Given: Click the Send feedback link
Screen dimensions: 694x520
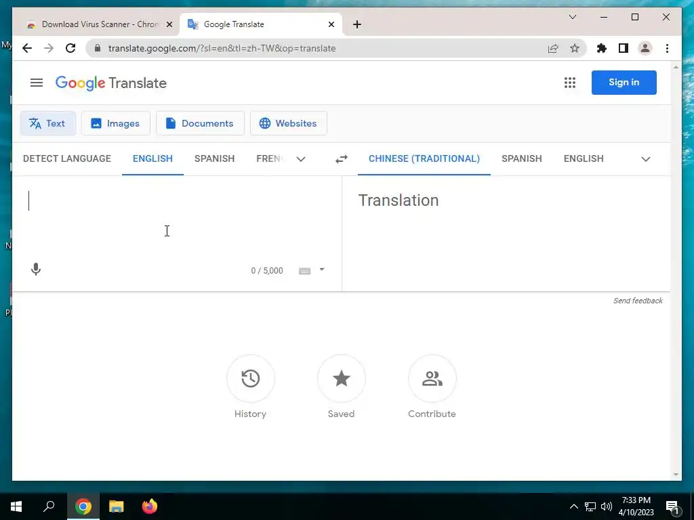Looking at the screenshot, I should pos(638,301).
